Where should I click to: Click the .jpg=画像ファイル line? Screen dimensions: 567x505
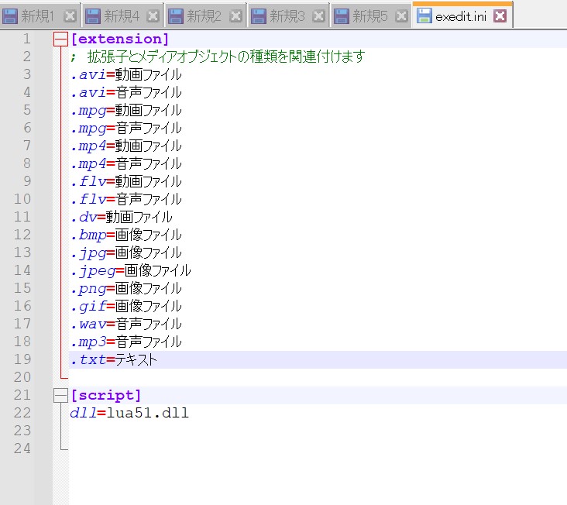(126, 252)
